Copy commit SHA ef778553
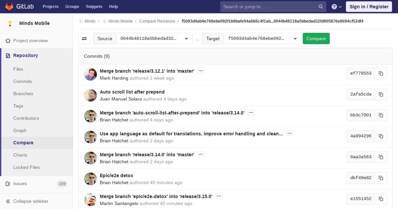The height and width of the screenshot is (209, 398). coord(381,73)
